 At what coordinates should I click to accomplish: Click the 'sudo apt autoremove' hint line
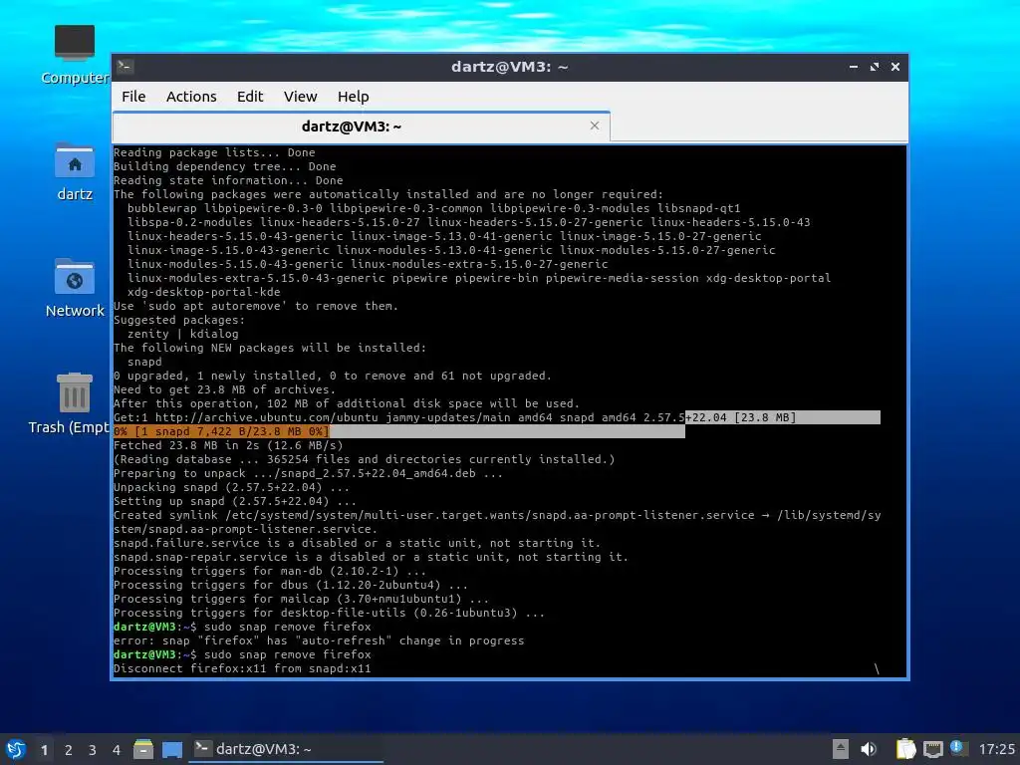tap(256, 306)
